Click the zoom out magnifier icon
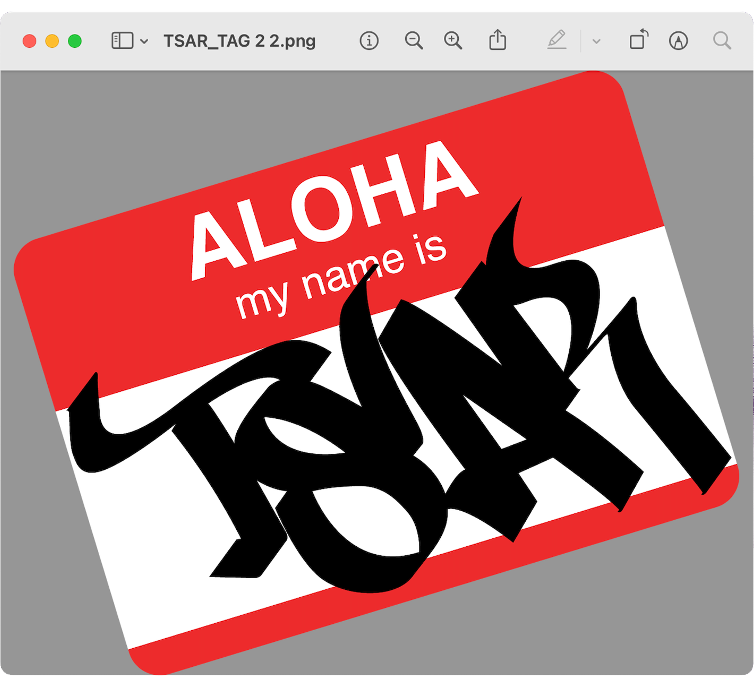The image size is (754, 687). tap(414, 40)
